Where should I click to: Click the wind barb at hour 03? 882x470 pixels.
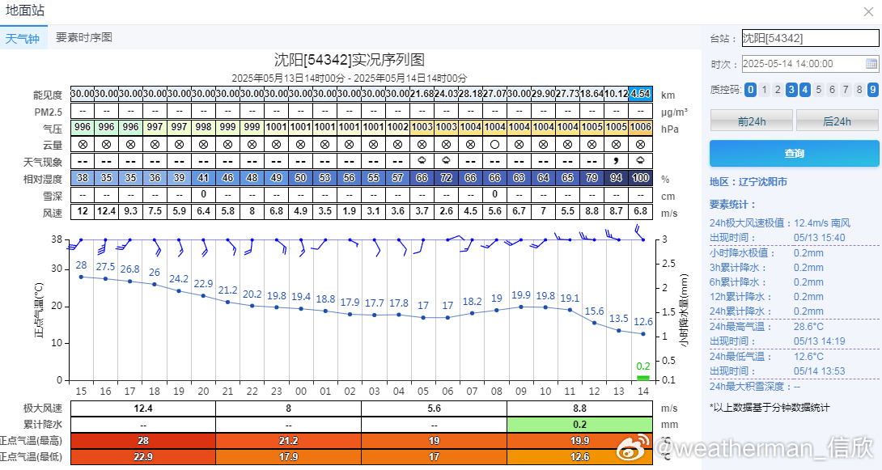click(x=377, y=248)
